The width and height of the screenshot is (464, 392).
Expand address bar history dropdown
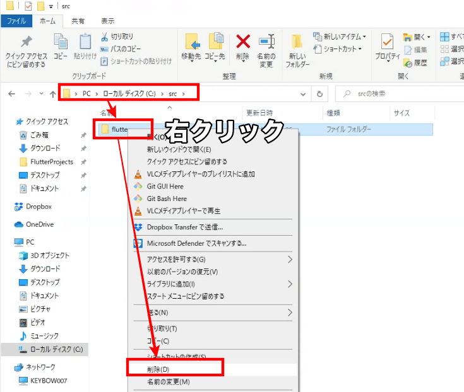tap(303, 95)
